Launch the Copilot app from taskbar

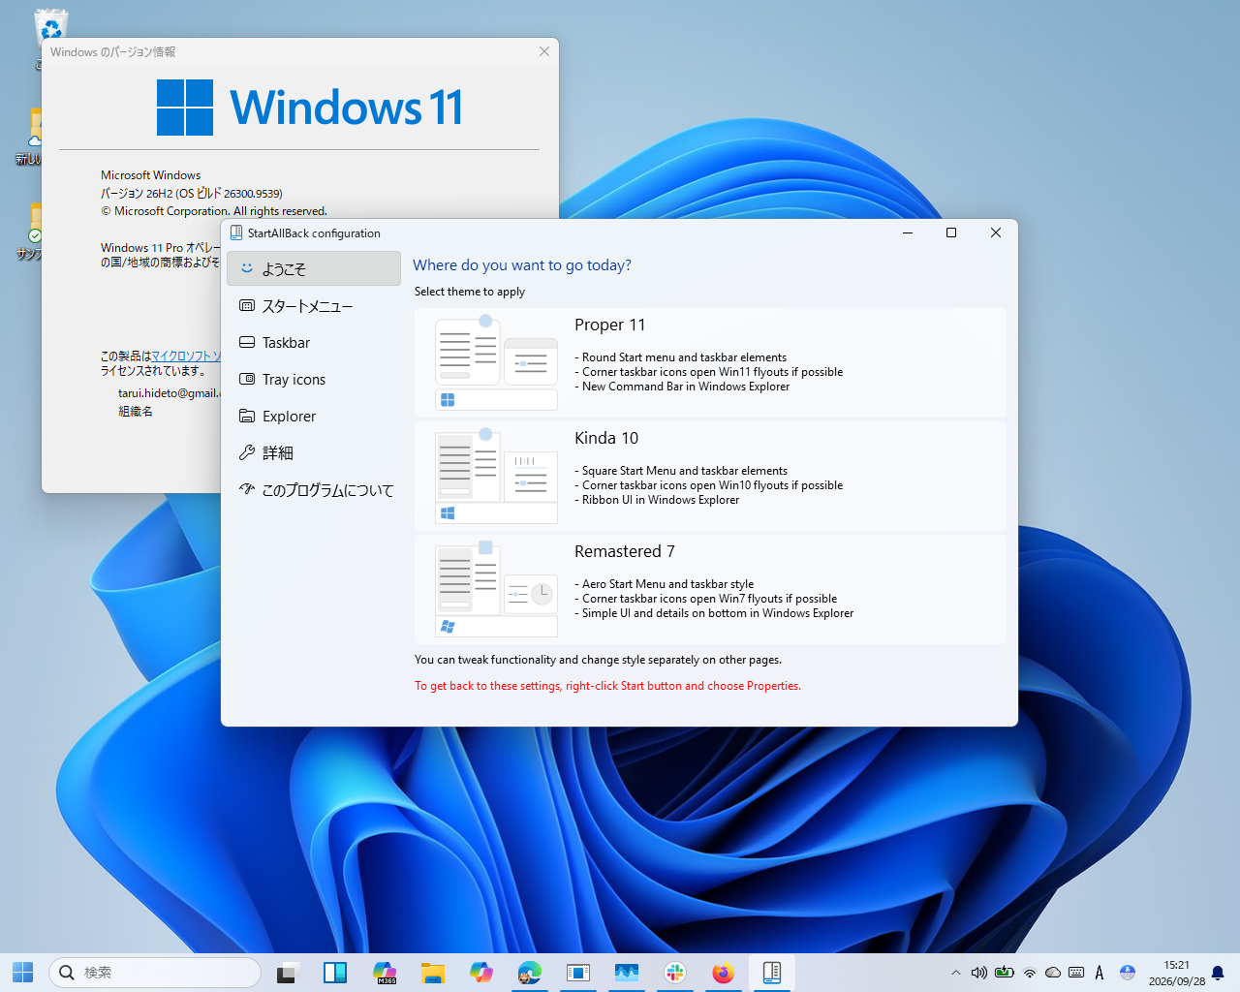(481, 973)
